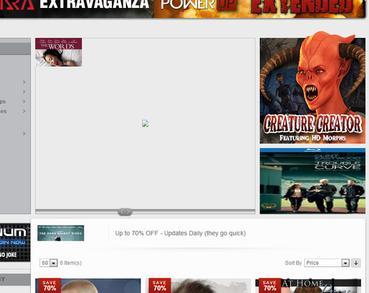Viewport: 369px width, 293px height.
Task: Click the slideshow next arrow
Action: pos(129,212)
